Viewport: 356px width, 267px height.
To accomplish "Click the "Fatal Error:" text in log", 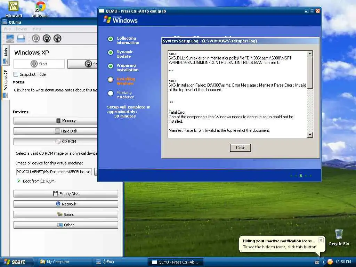I will click(x=177, y=112).
